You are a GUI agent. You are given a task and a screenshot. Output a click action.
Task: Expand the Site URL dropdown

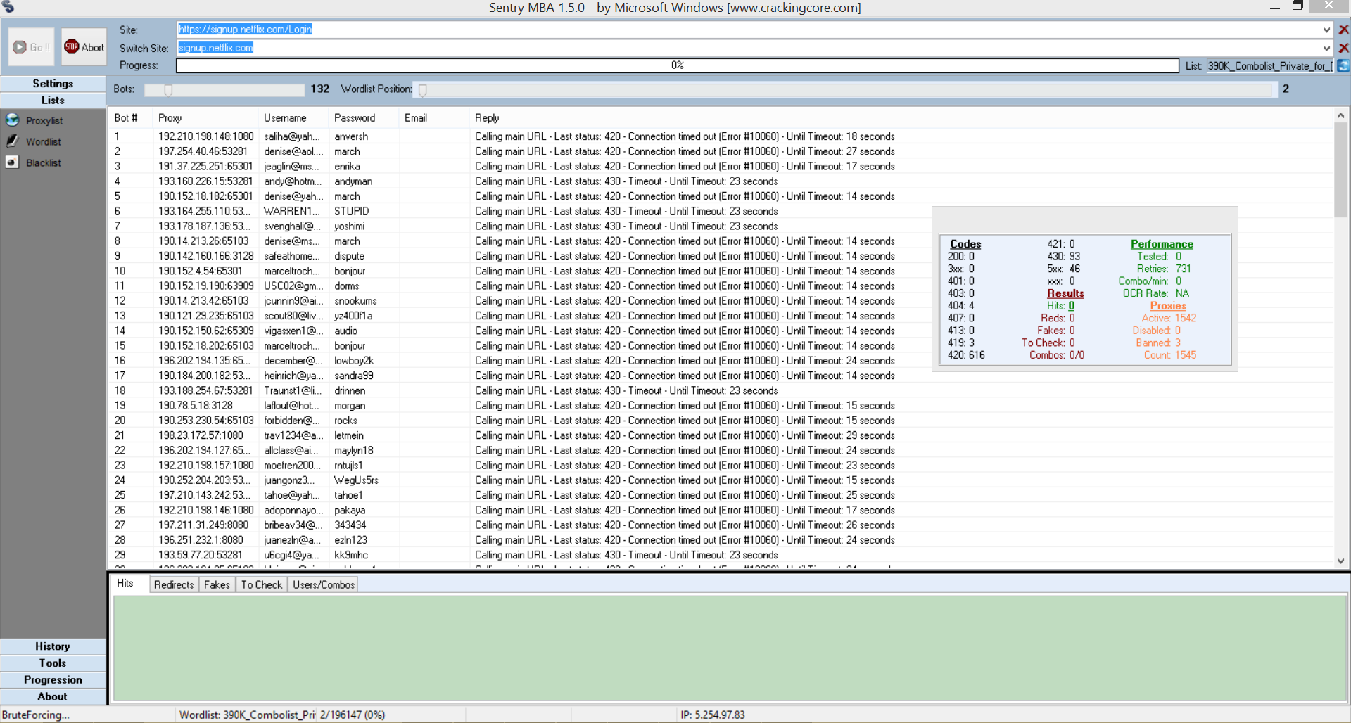click(1326, 30)
